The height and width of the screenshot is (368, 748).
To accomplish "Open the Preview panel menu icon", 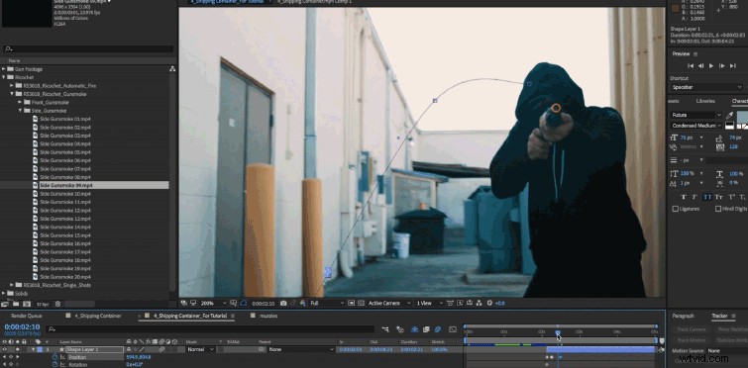I will 695,53.
